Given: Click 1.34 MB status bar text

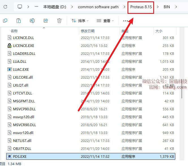Looking at the screenshot, I should [14, 164].
